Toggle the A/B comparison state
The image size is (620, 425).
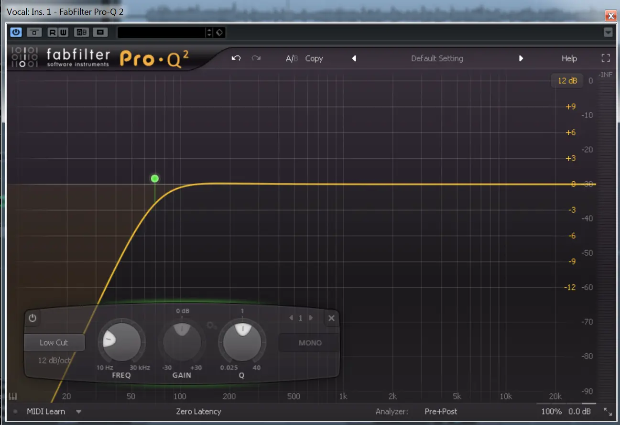click(292, 58)
